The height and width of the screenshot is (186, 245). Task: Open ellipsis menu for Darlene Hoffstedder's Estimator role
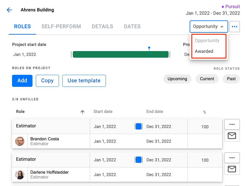[232, 158]
